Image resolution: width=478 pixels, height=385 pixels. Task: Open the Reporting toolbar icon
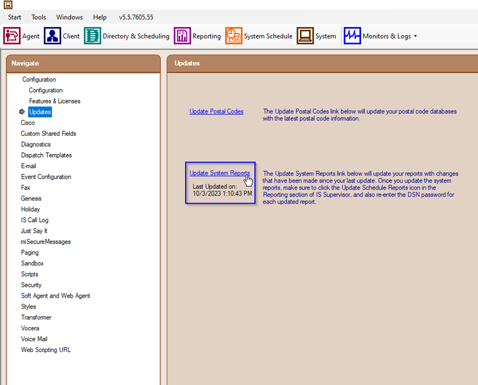[182, 36]
